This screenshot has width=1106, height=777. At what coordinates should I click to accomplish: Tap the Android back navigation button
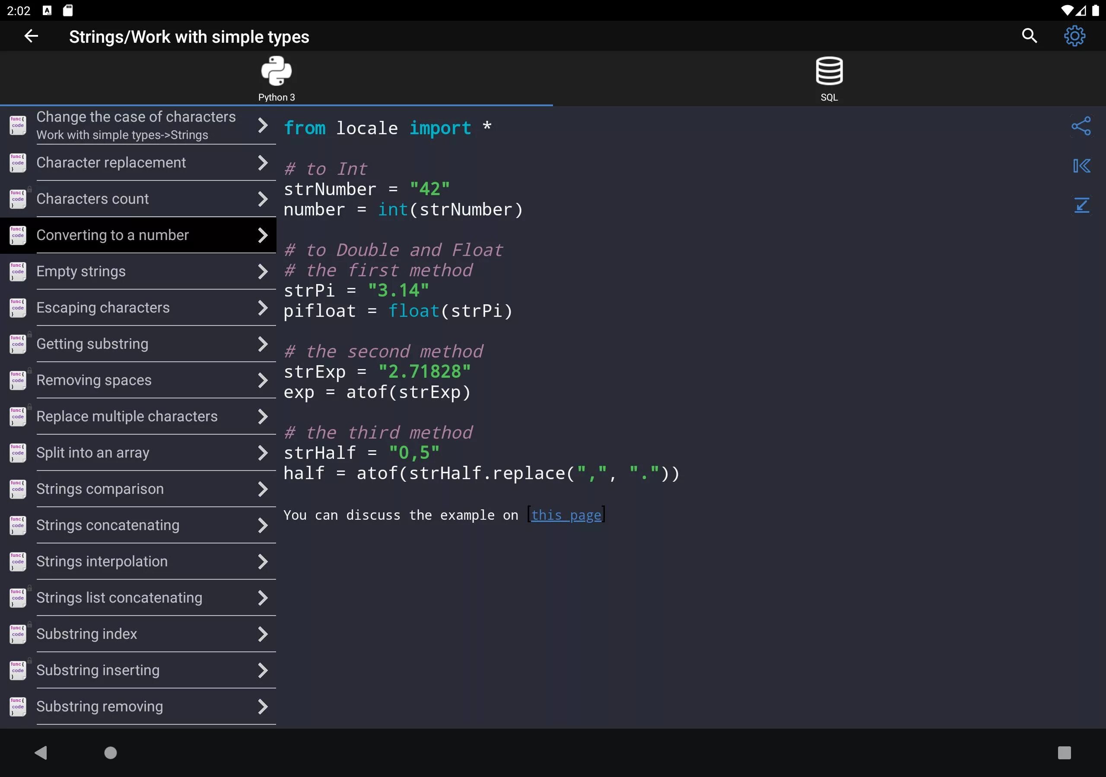coord(41,752)
